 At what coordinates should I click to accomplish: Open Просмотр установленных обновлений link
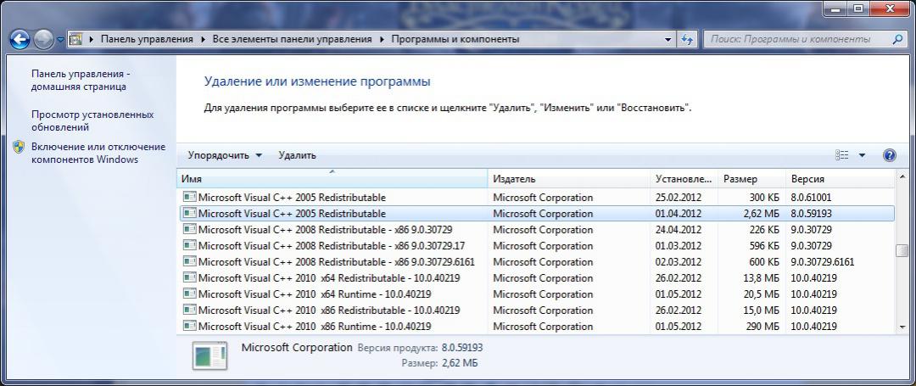pos(92,120)
